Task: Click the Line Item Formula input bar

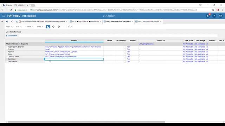Action: (118, 36)
